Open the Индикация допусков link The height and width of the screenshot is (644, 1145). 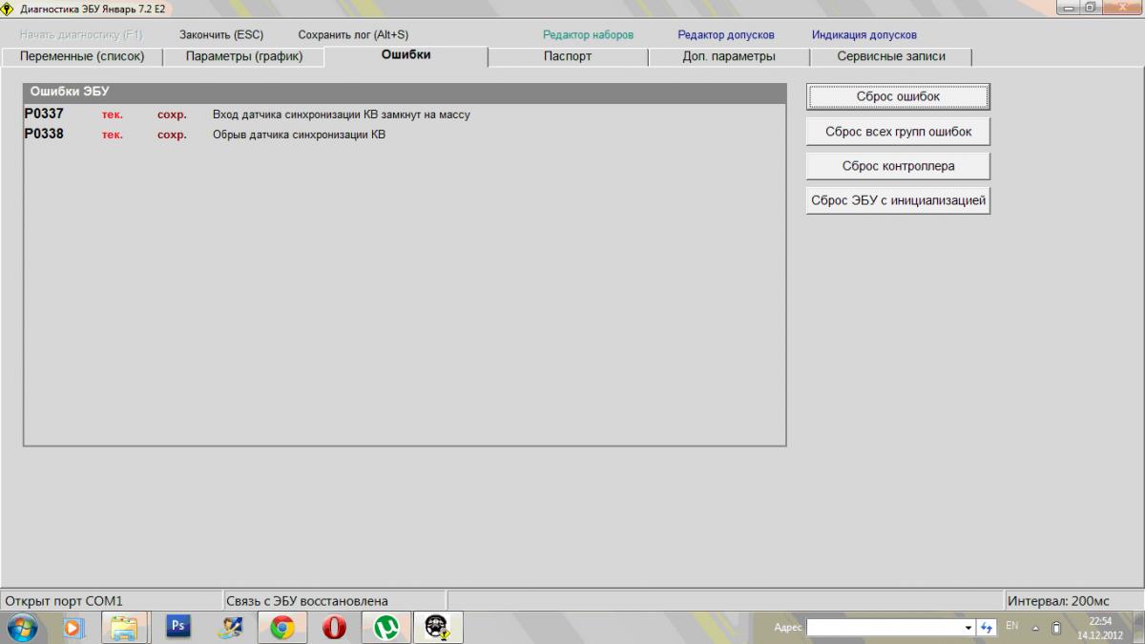864,34
